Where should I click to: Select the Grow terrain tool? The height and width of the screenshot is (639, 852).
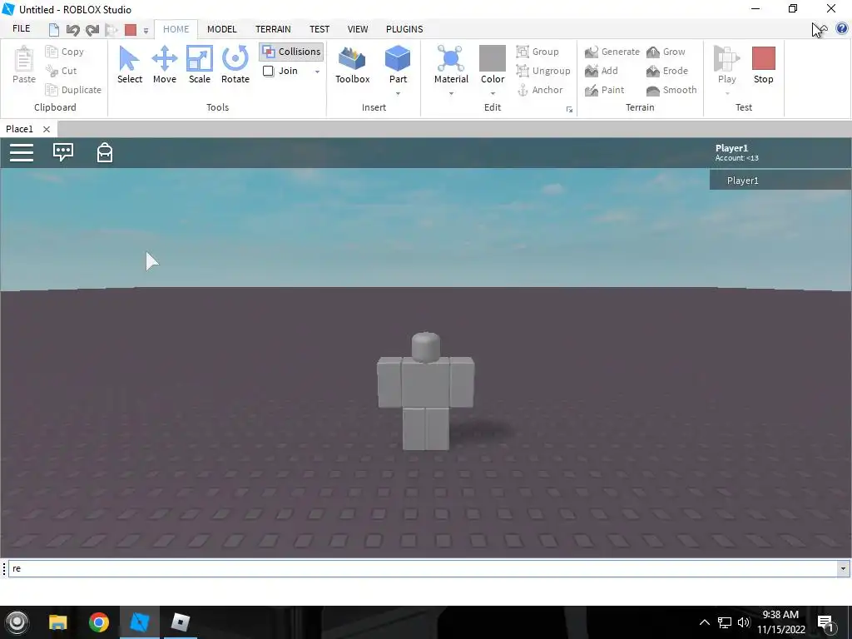click(666, 52)
